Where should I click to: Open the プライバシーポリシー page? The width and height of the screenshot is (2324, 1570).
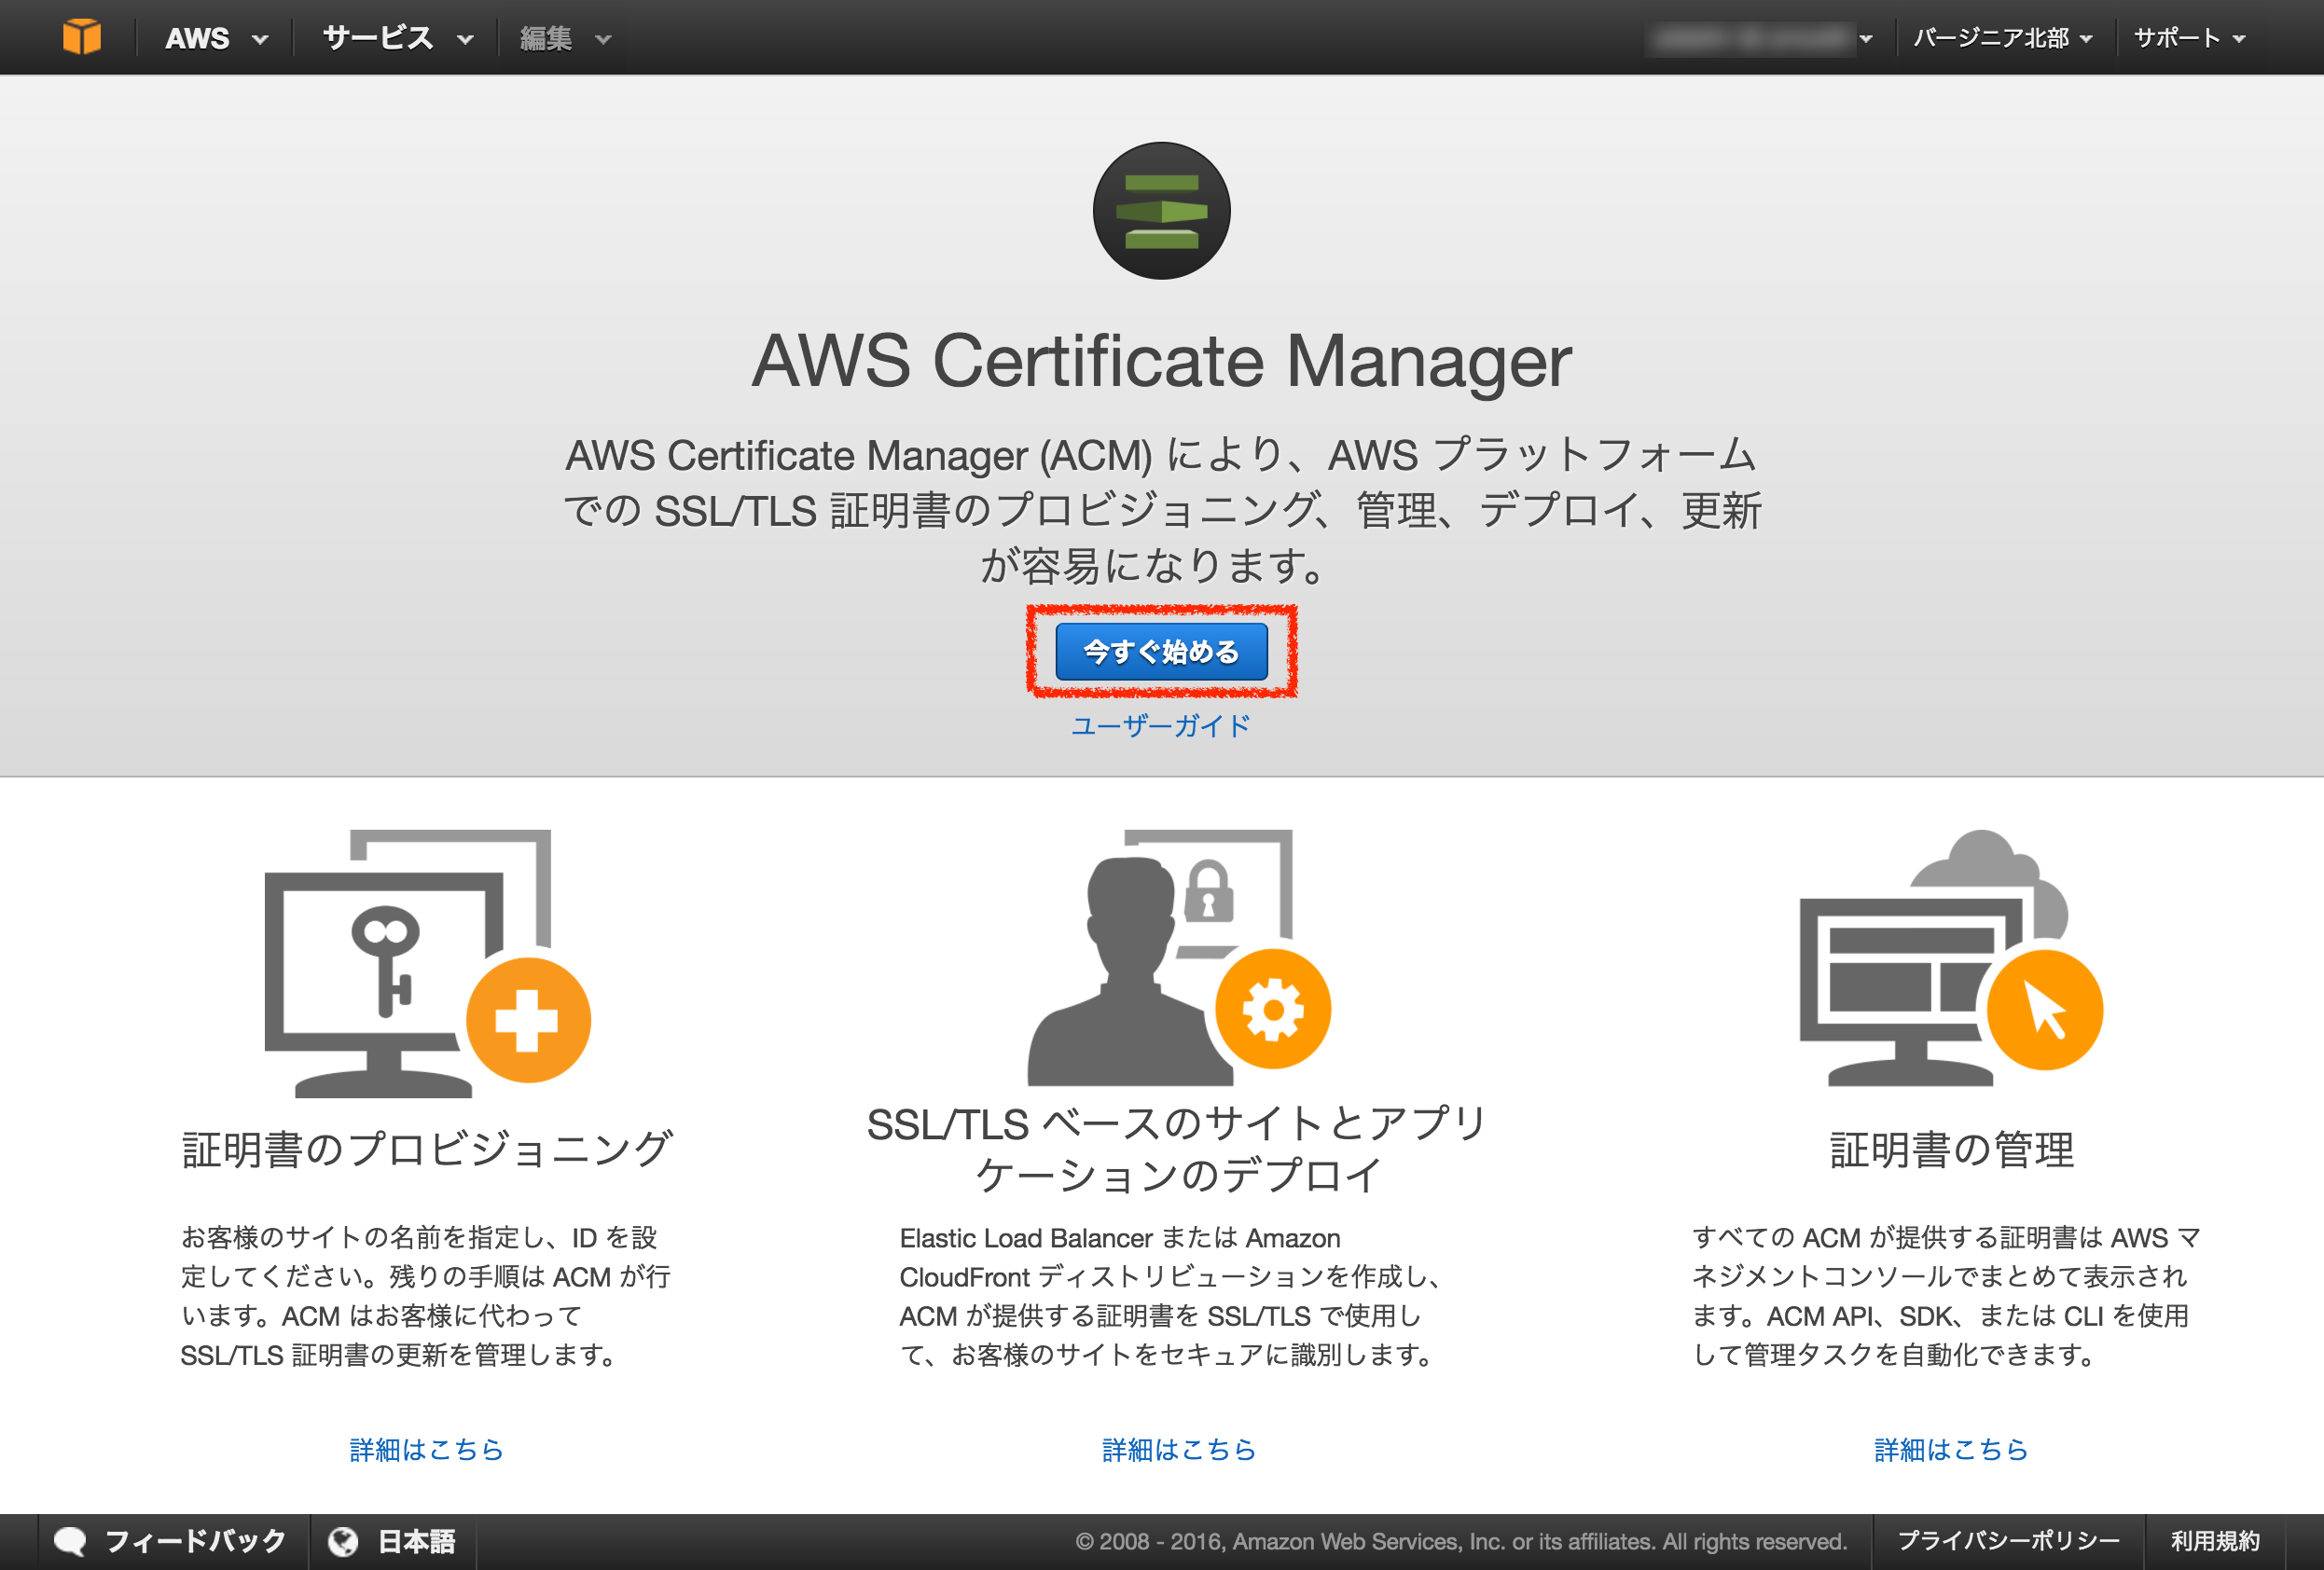[x=2010, y=1540]
